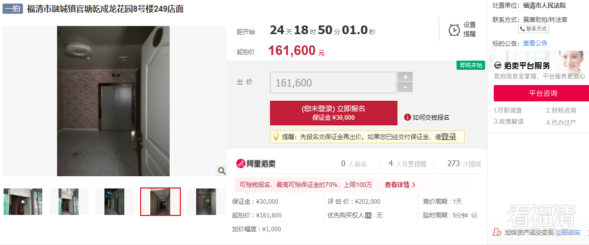
Task: Click the lightbulb reminder icon
Action: [276, 137]
